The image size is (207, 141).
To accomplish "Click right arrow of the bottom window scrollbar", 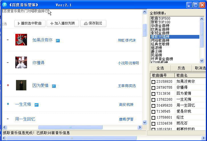I will point(203,138).
